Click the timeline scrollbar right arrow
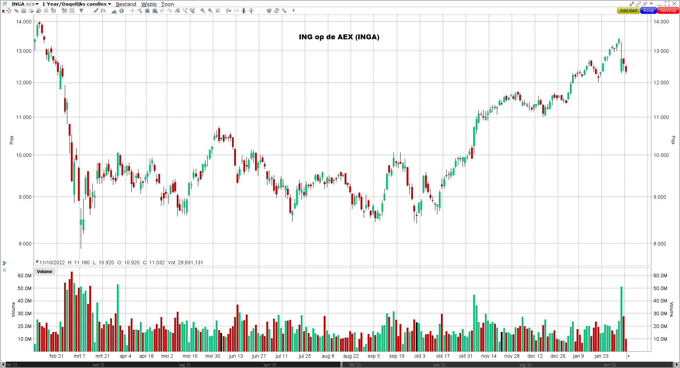Image resolution: width=680 pixels, height=368 pixels. click(676, 365)
